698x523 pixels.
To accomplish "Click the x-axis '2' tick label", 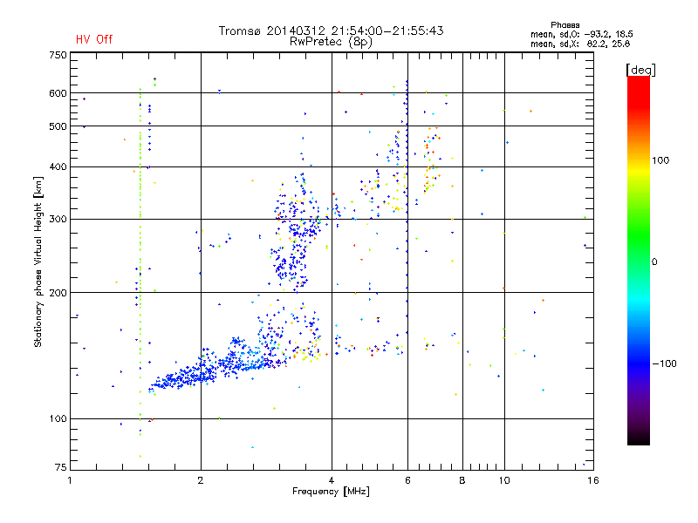I will 201,480.
